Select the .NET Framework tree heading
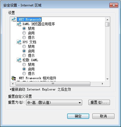This screenshot has height=127, width=121. click(29, 19)
